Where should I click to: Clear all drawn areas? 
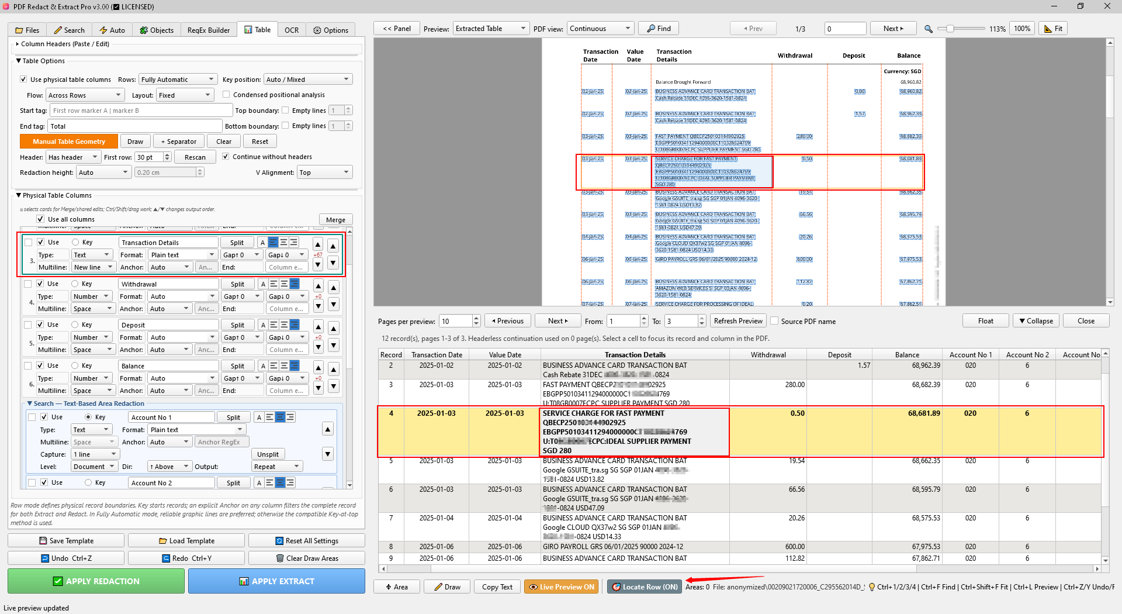(307, 558)
